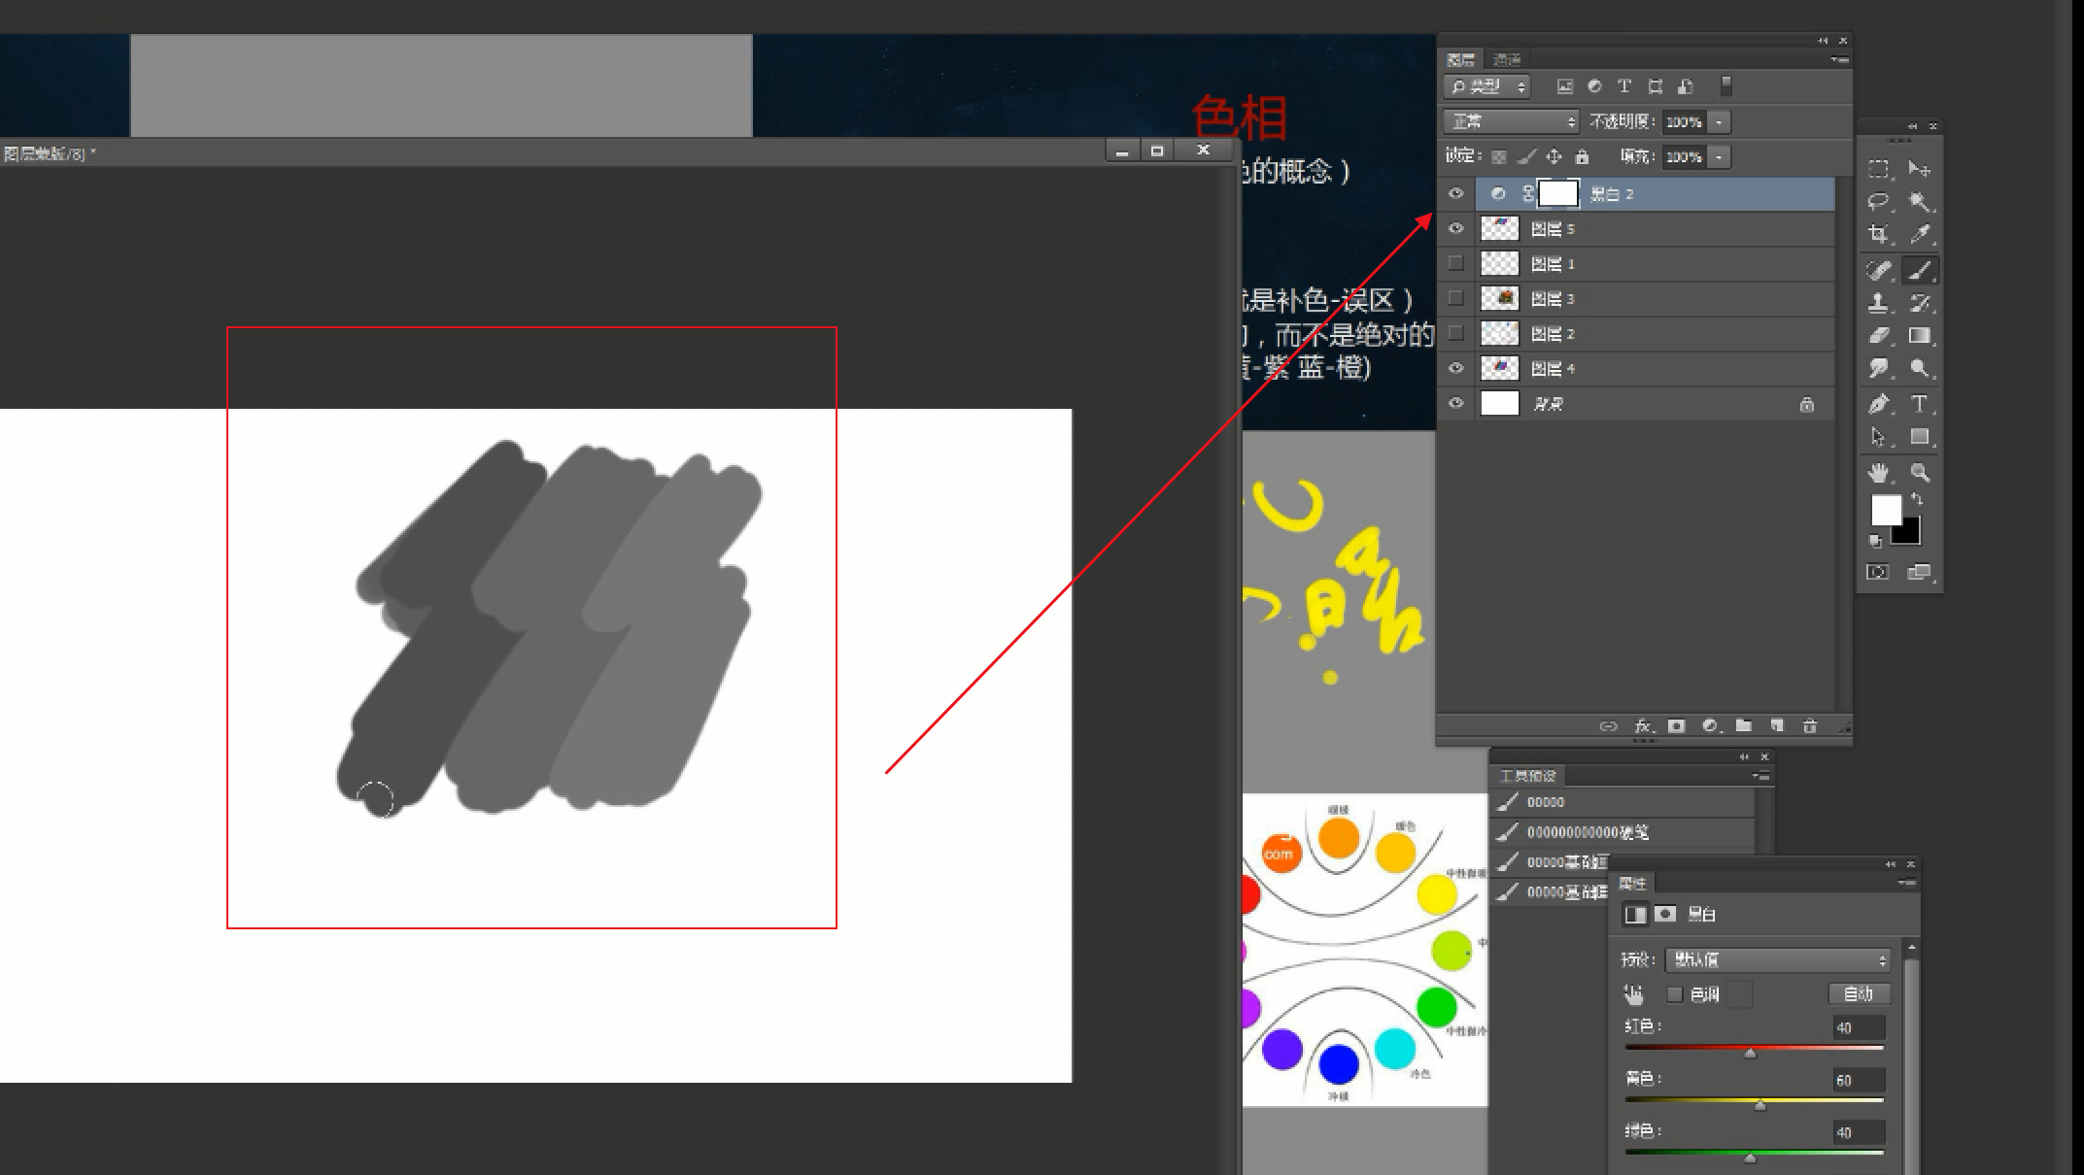
Task: Switch to the 通道 channels tab
Action: click(x=1507, y=60)
